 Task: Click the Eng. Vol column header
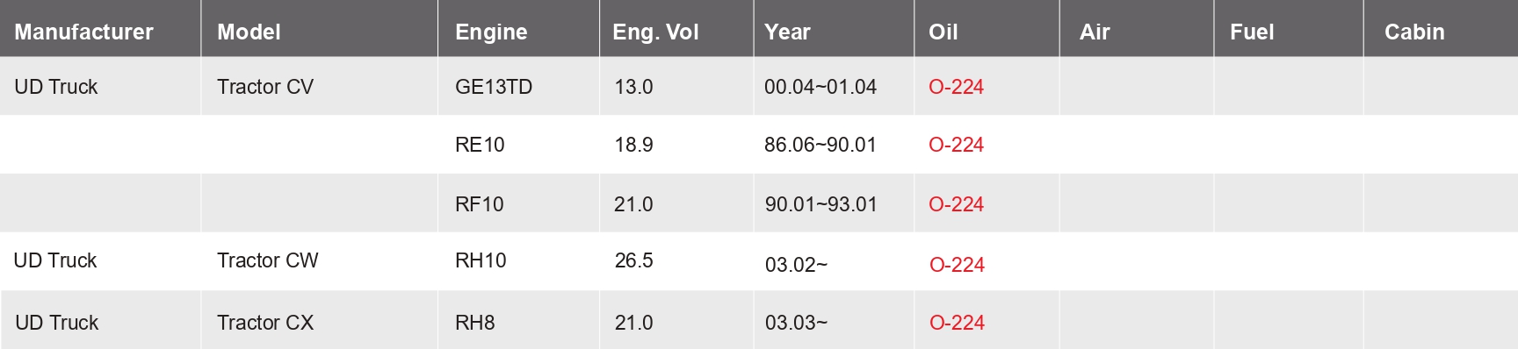click(x=655, y=32)
